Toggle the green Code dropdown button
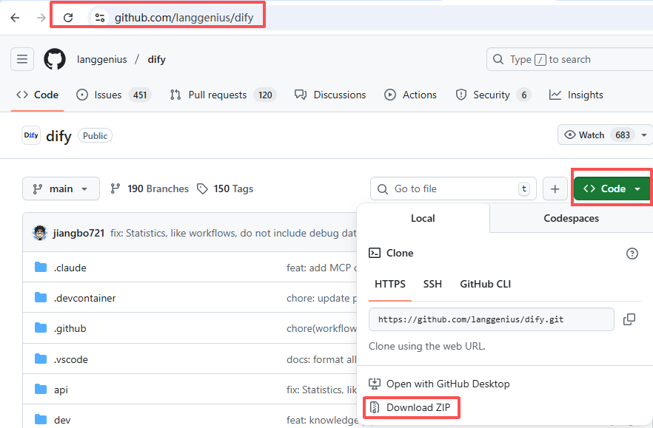653x428 pixels. click(612, 188)
